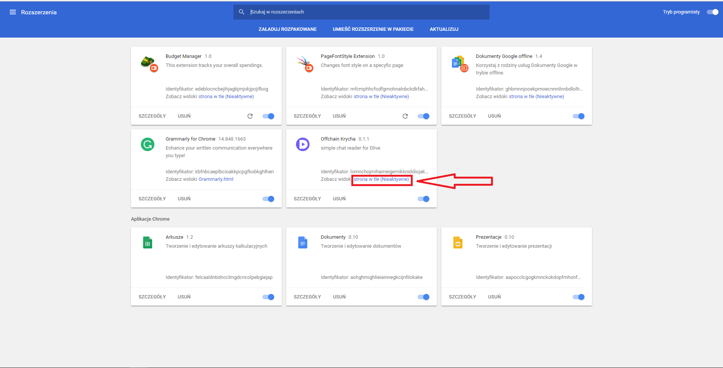Remove Budget Manager with USUŃ
The width and height of the screenshot is (723, 368).
pos(184,116)
